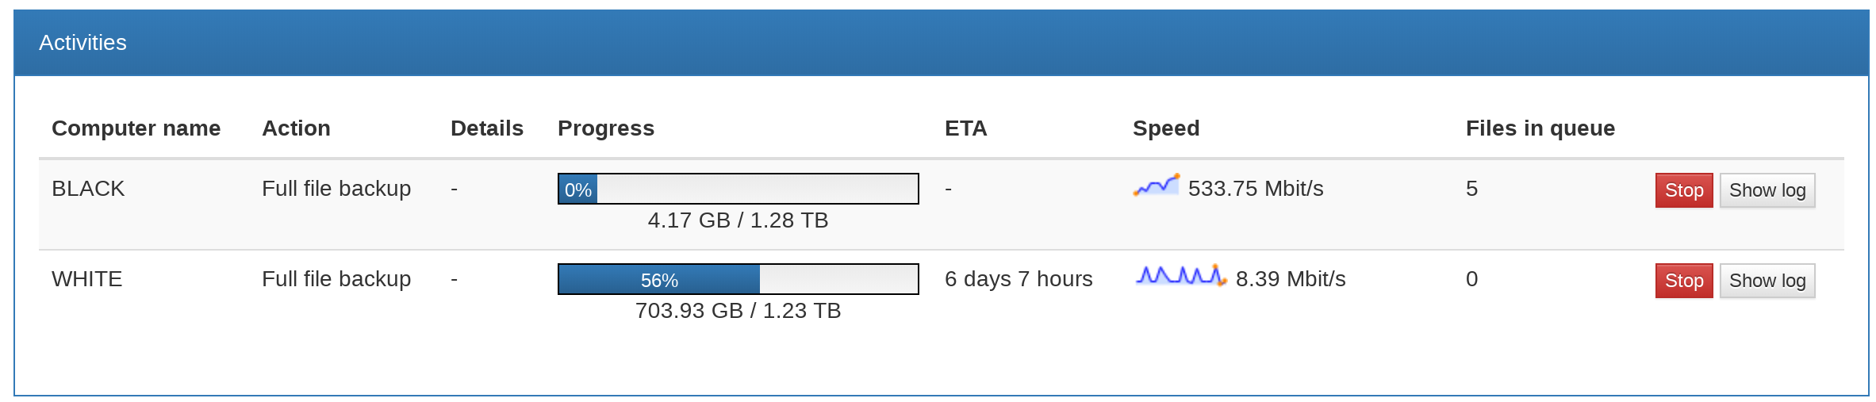Select the ETA column header

966,128
